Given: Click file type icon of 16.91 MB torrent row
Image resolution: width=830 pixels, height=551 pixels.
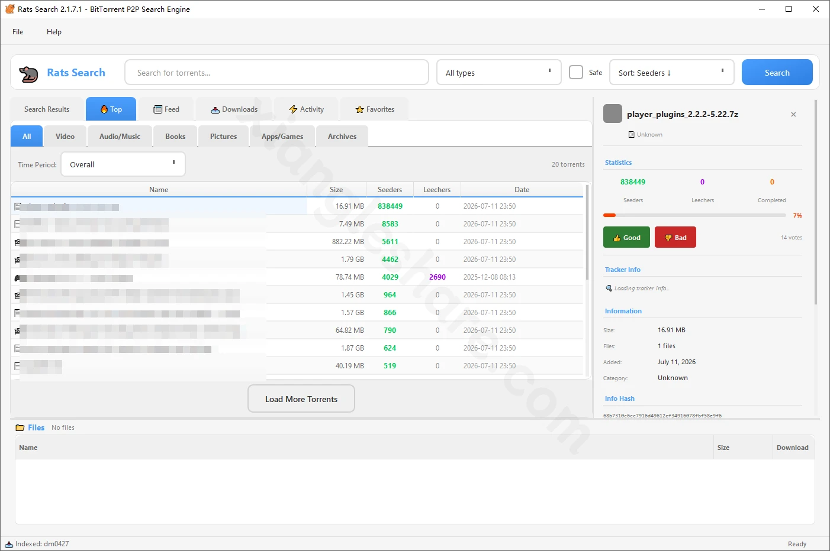Looking at the screenshot, I should 17,206.
